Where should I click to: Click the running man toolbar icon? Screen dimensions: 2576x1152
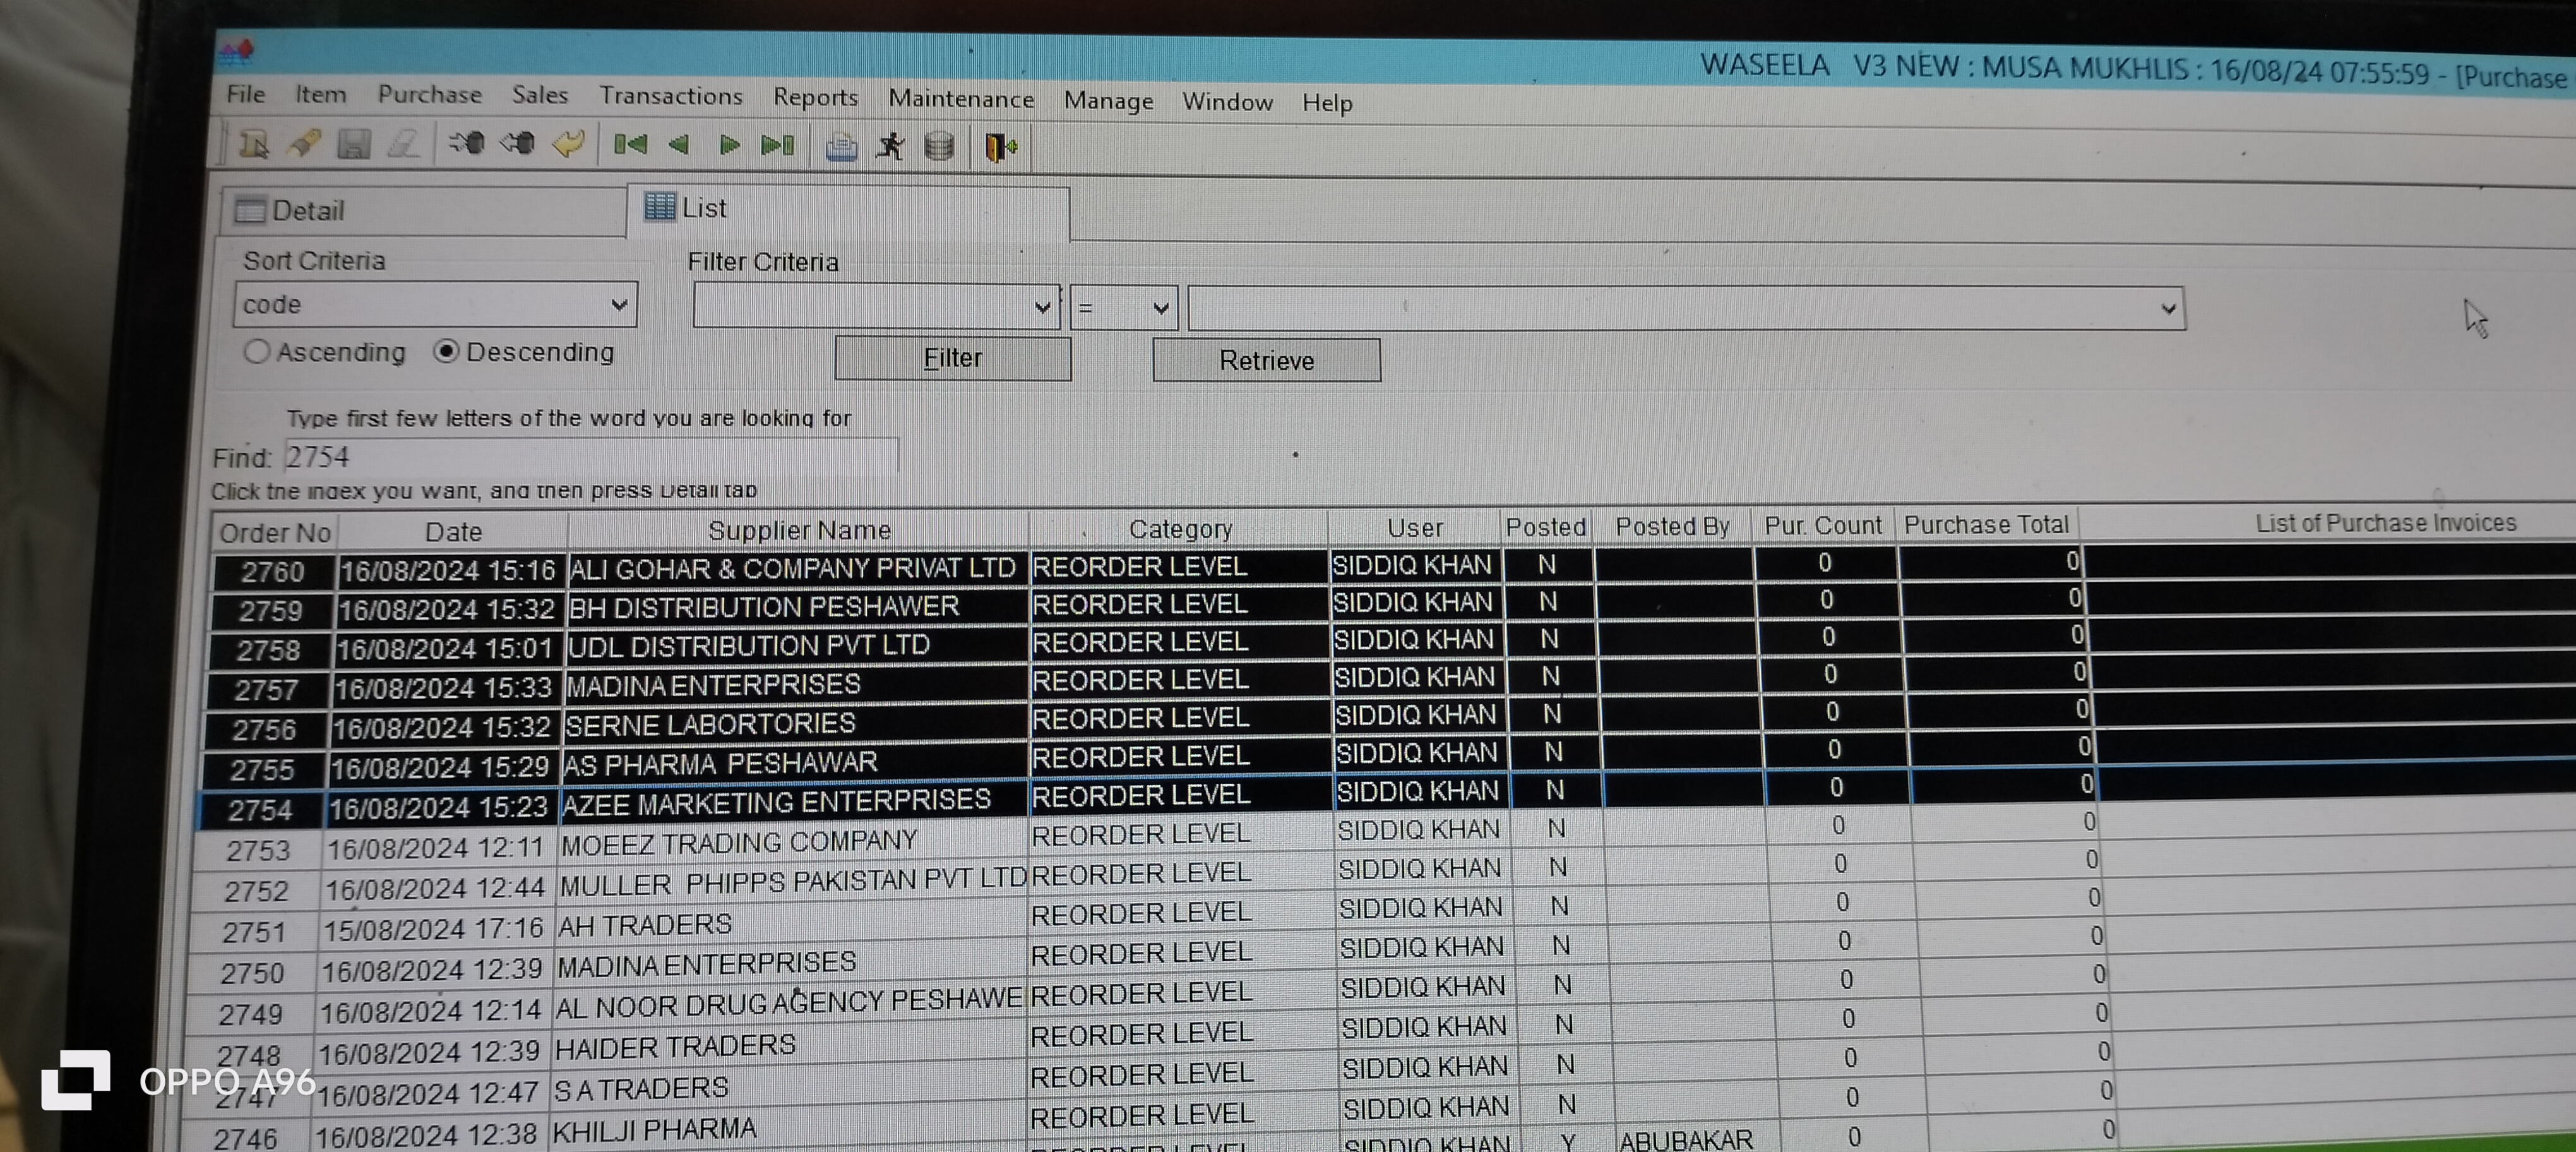(890, 147)
